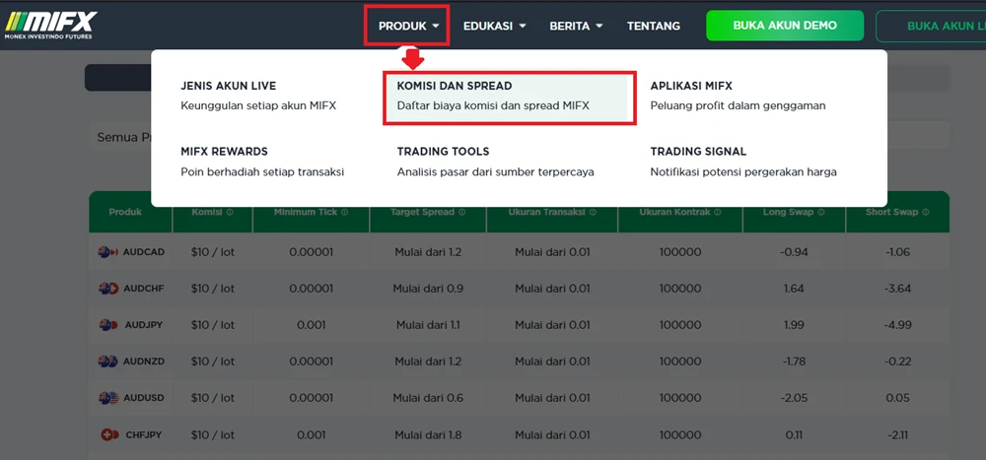Click info icon next to Target Spread header
Image resolution: width=986 pixels, height=460 pixels.
coord(462,213)
